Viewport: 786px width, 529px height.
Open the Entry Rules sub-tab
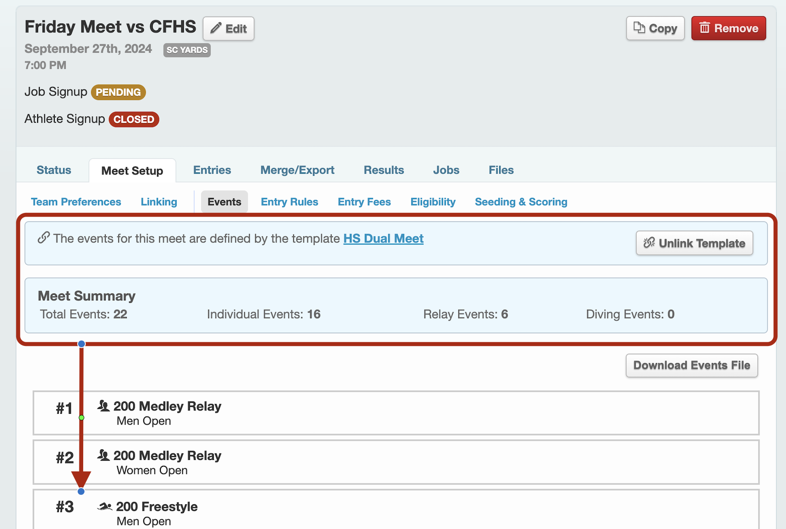coord(289,202)
